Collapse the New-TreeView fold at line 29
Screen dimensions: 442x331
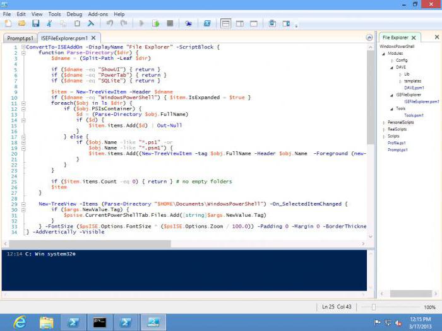pyautogui.click(x=24, y=204)
